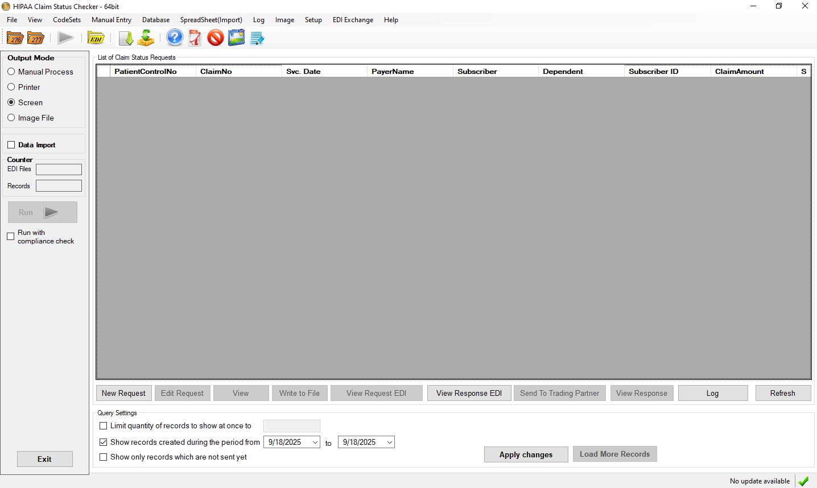
Task: Click the New Request button
Action: pyautogui.click(x=124, y=393)
